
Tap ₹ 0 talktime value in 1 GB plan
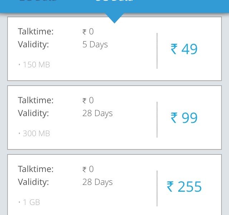pyautogui.click(x=88, y=169)
